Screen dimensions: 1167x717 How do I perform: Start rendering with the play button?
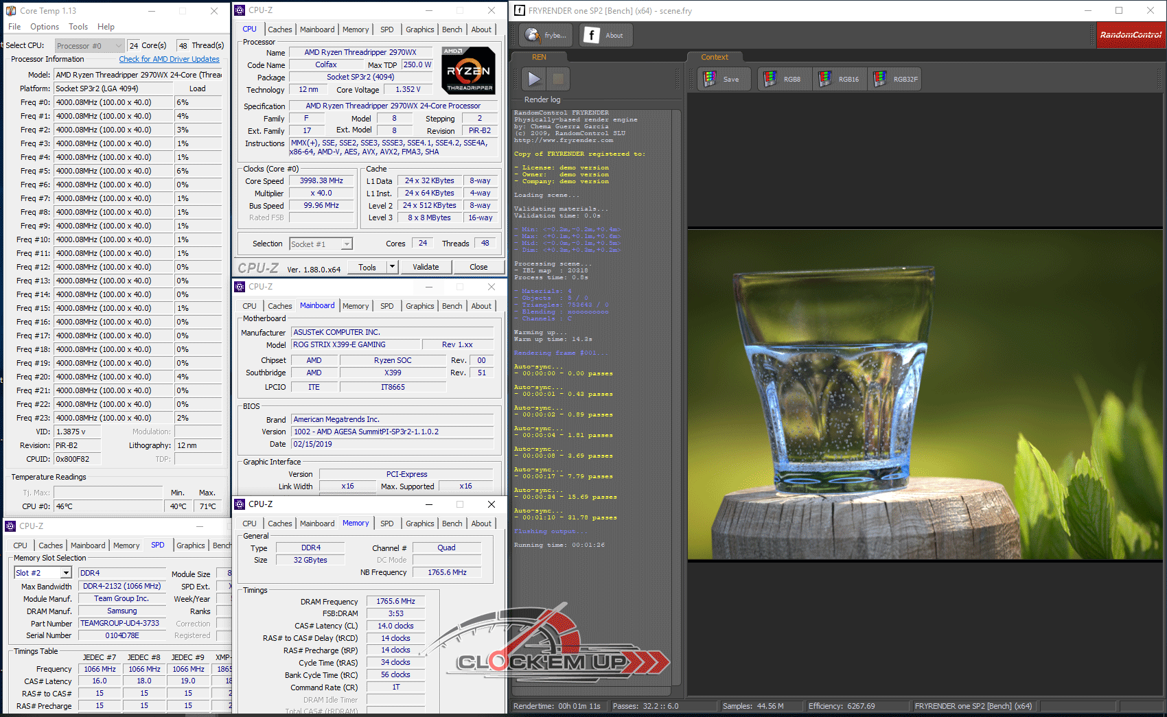(533, 79)
